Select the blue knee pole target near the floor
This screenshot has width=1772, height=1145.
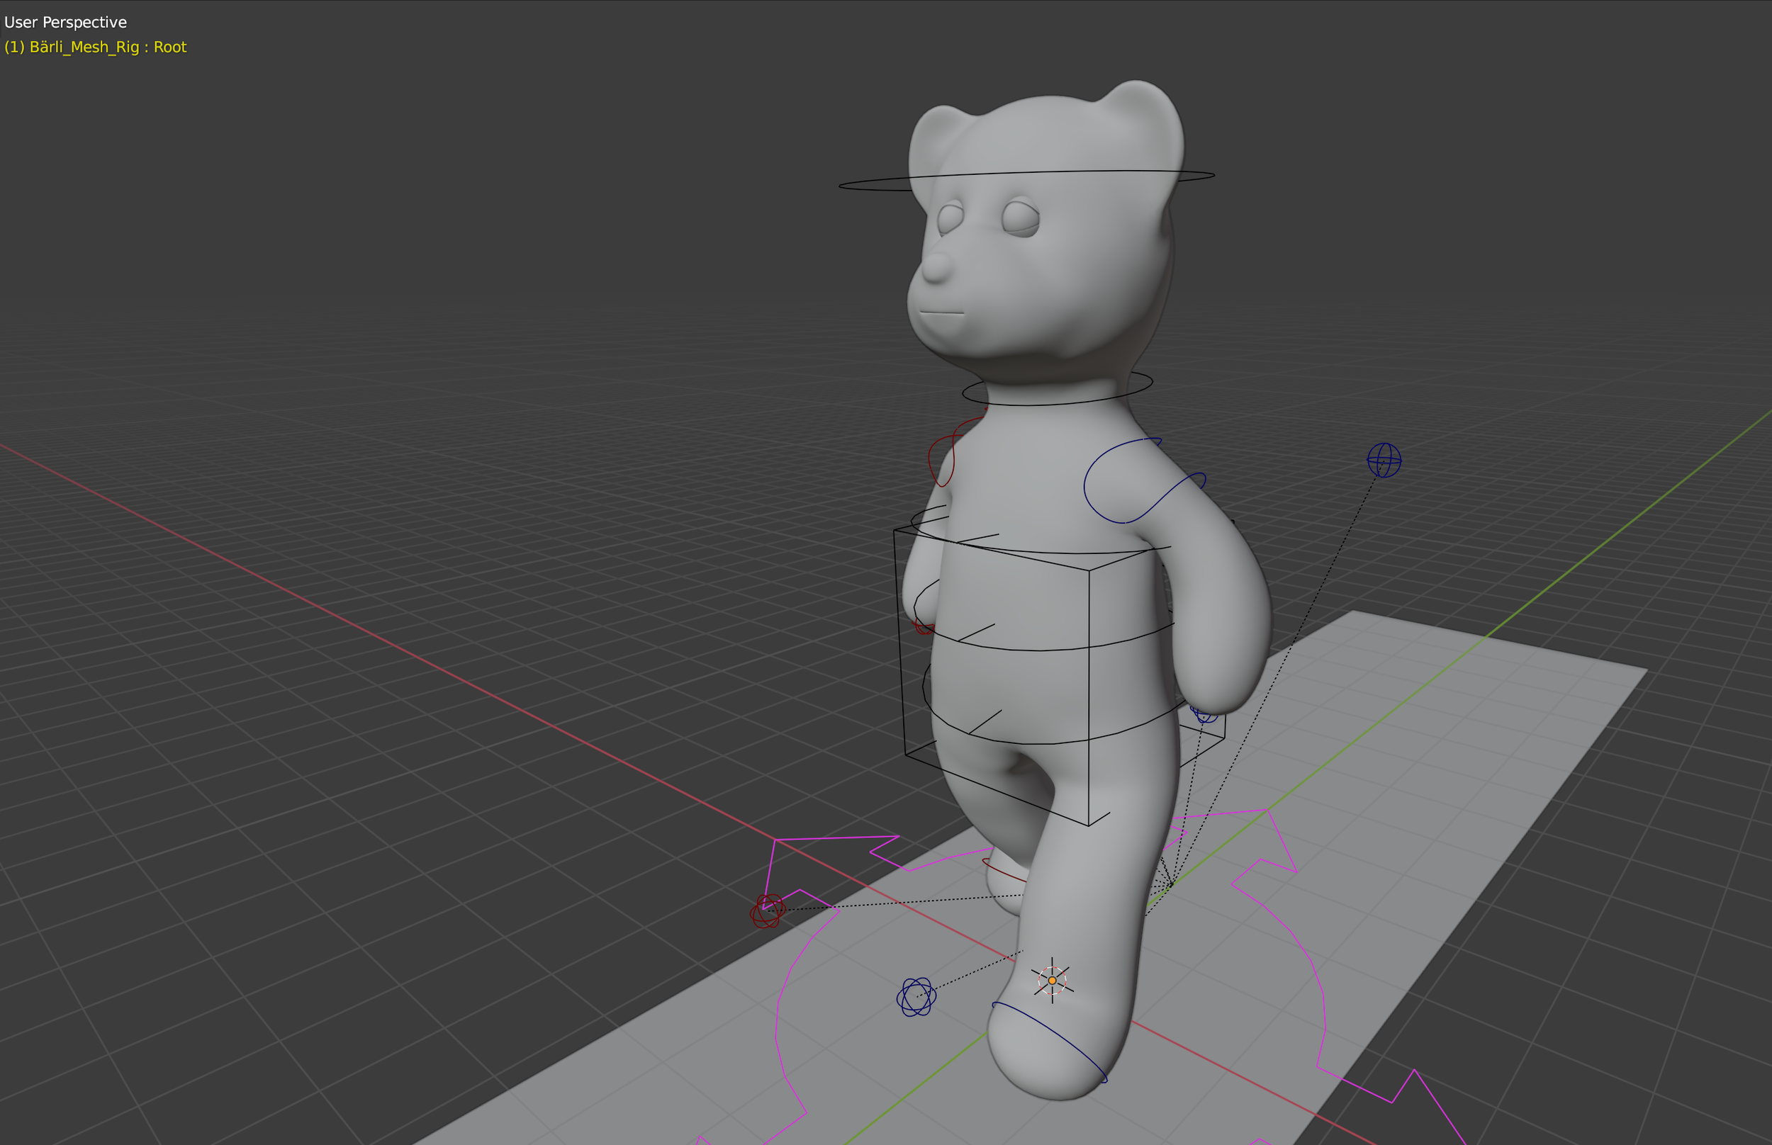pos(916,996)
